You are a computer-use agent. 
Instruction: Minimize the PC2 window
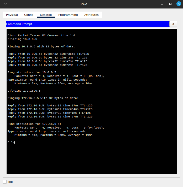click(163, 4)
